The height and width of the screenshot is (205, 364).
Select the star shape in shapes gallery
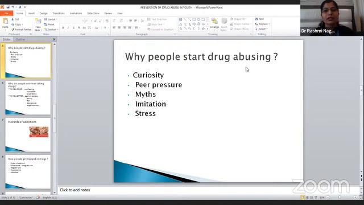click(203, 28)
